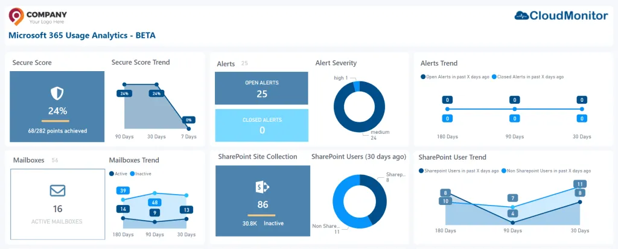Click the 13 data label in Mailboxes Trend
Screen dimensions: 618x249
(x=186, y=210)
